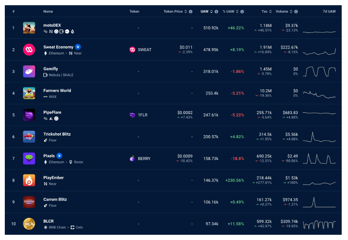This screenshot has height=240, width=348.
Task: Click the 7d UAW column header
Action: point(329,11)
